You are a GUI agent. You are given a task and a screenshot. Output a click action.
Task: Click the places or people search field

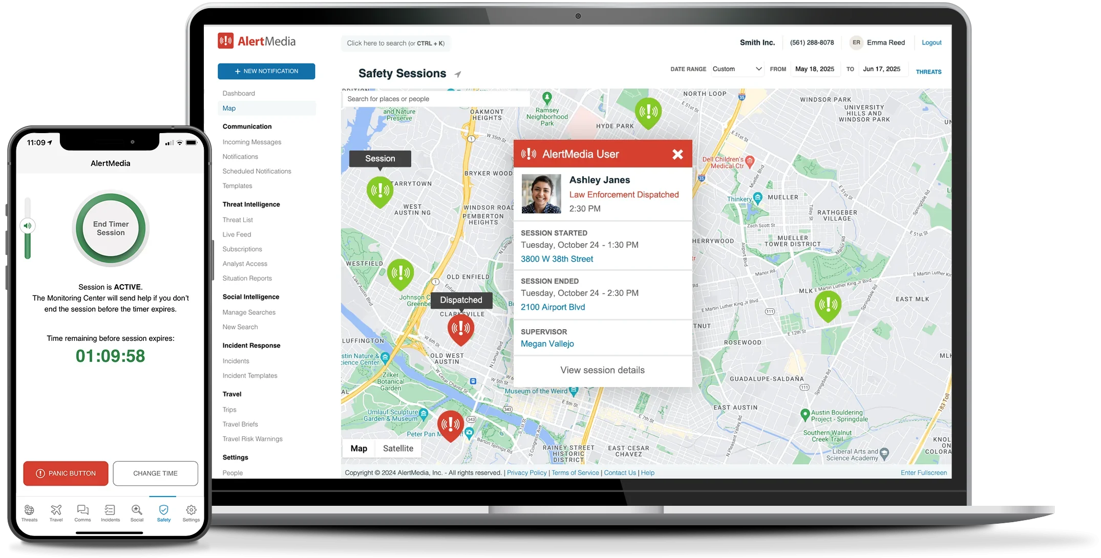pyautogui.click(x=435, y=99)
